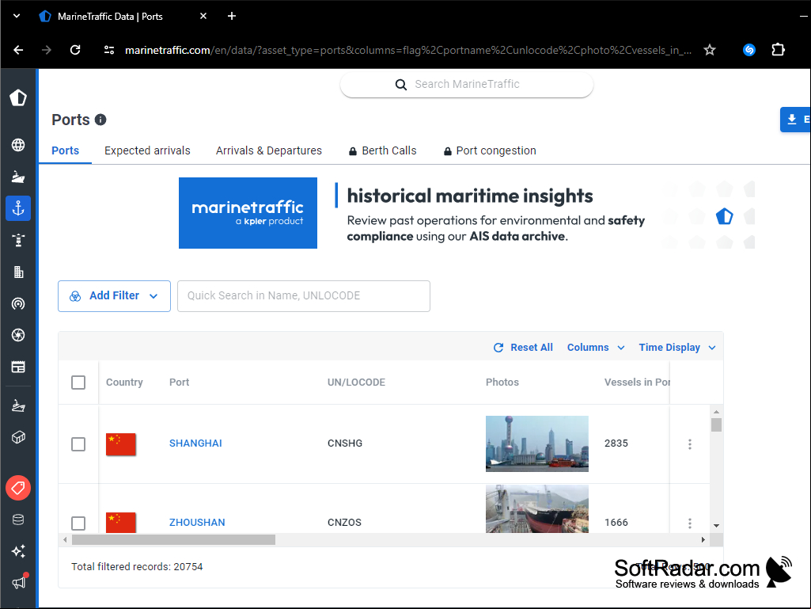Select the Ports anchor icon in sidebar
The width and height of the screenshot is (811, 609).
coord(18,208)
